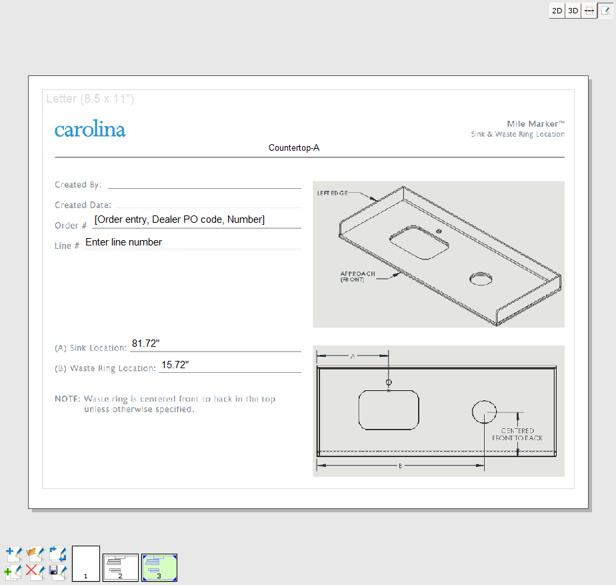Select highlighted sheet thumbnail 3
The image size is (616, 585).
click(x=159, y=567)
